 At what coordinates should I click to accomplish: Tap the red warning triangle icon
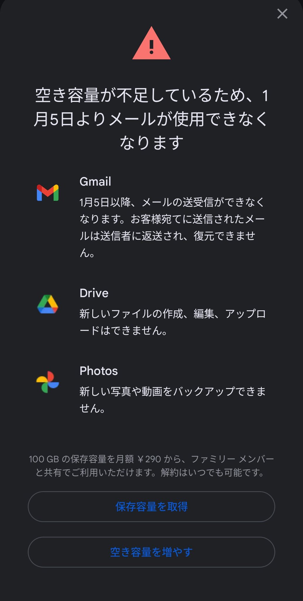[151, 44]
